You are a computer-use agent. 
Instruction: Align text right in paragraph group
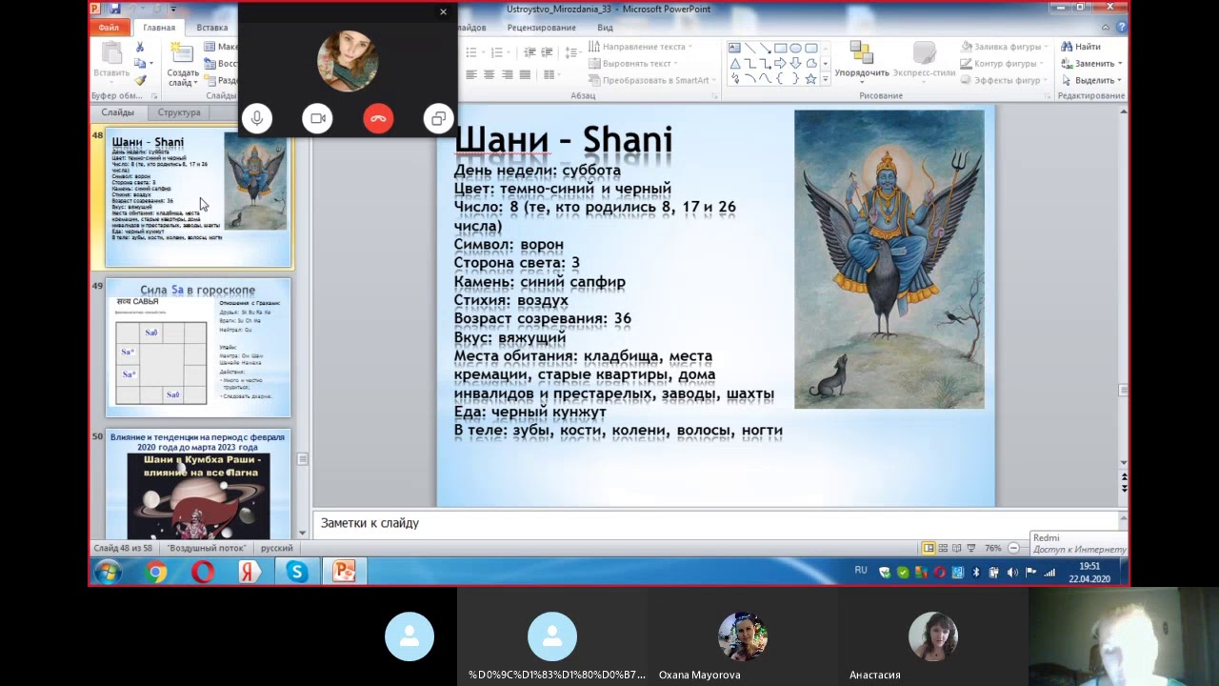pyautogui.click(x=507, y=74)
